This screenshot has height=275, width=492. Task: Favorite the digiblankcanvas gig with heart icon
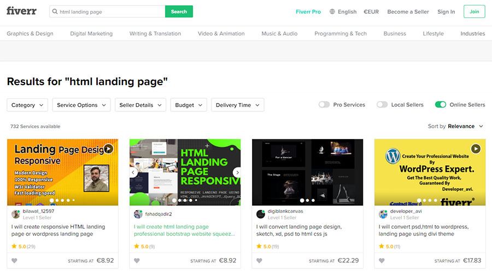pyautogui.click(x=259, y=261)
